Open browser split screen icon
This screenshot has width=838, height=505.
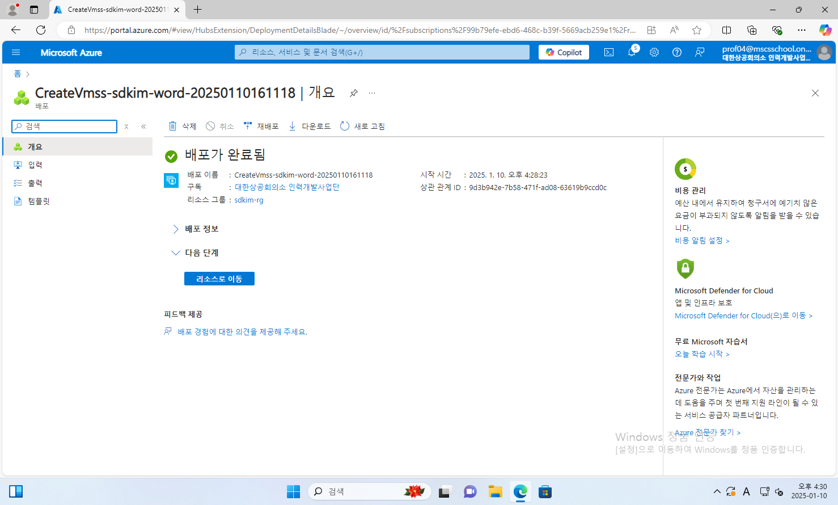[x=726, y=30]
